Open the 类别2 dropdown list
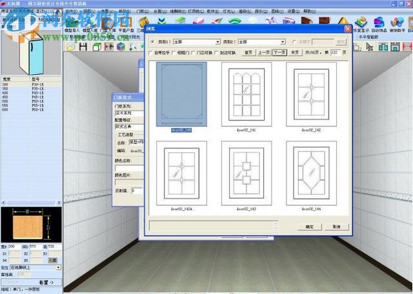The image size is (413, 294). (x=283, y=42)
